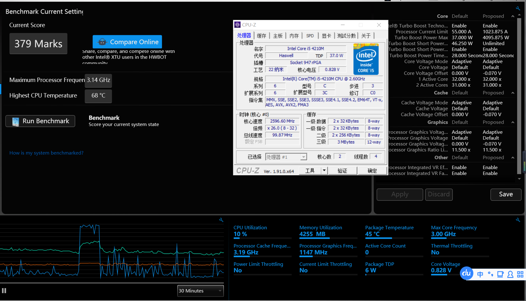
Task: Click the 验证 button in CPU-Z
Action: (342, 171)
